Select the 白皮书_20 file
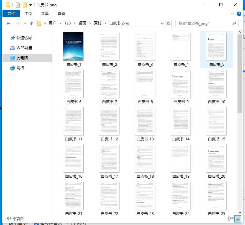This screenshot has height=225, width=245. pos(216,161)
